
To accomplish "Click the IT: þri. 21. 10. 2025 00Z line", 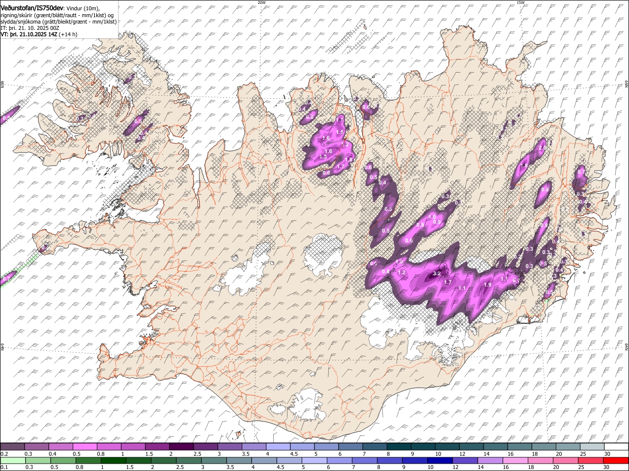I will (x=29, y=28).
